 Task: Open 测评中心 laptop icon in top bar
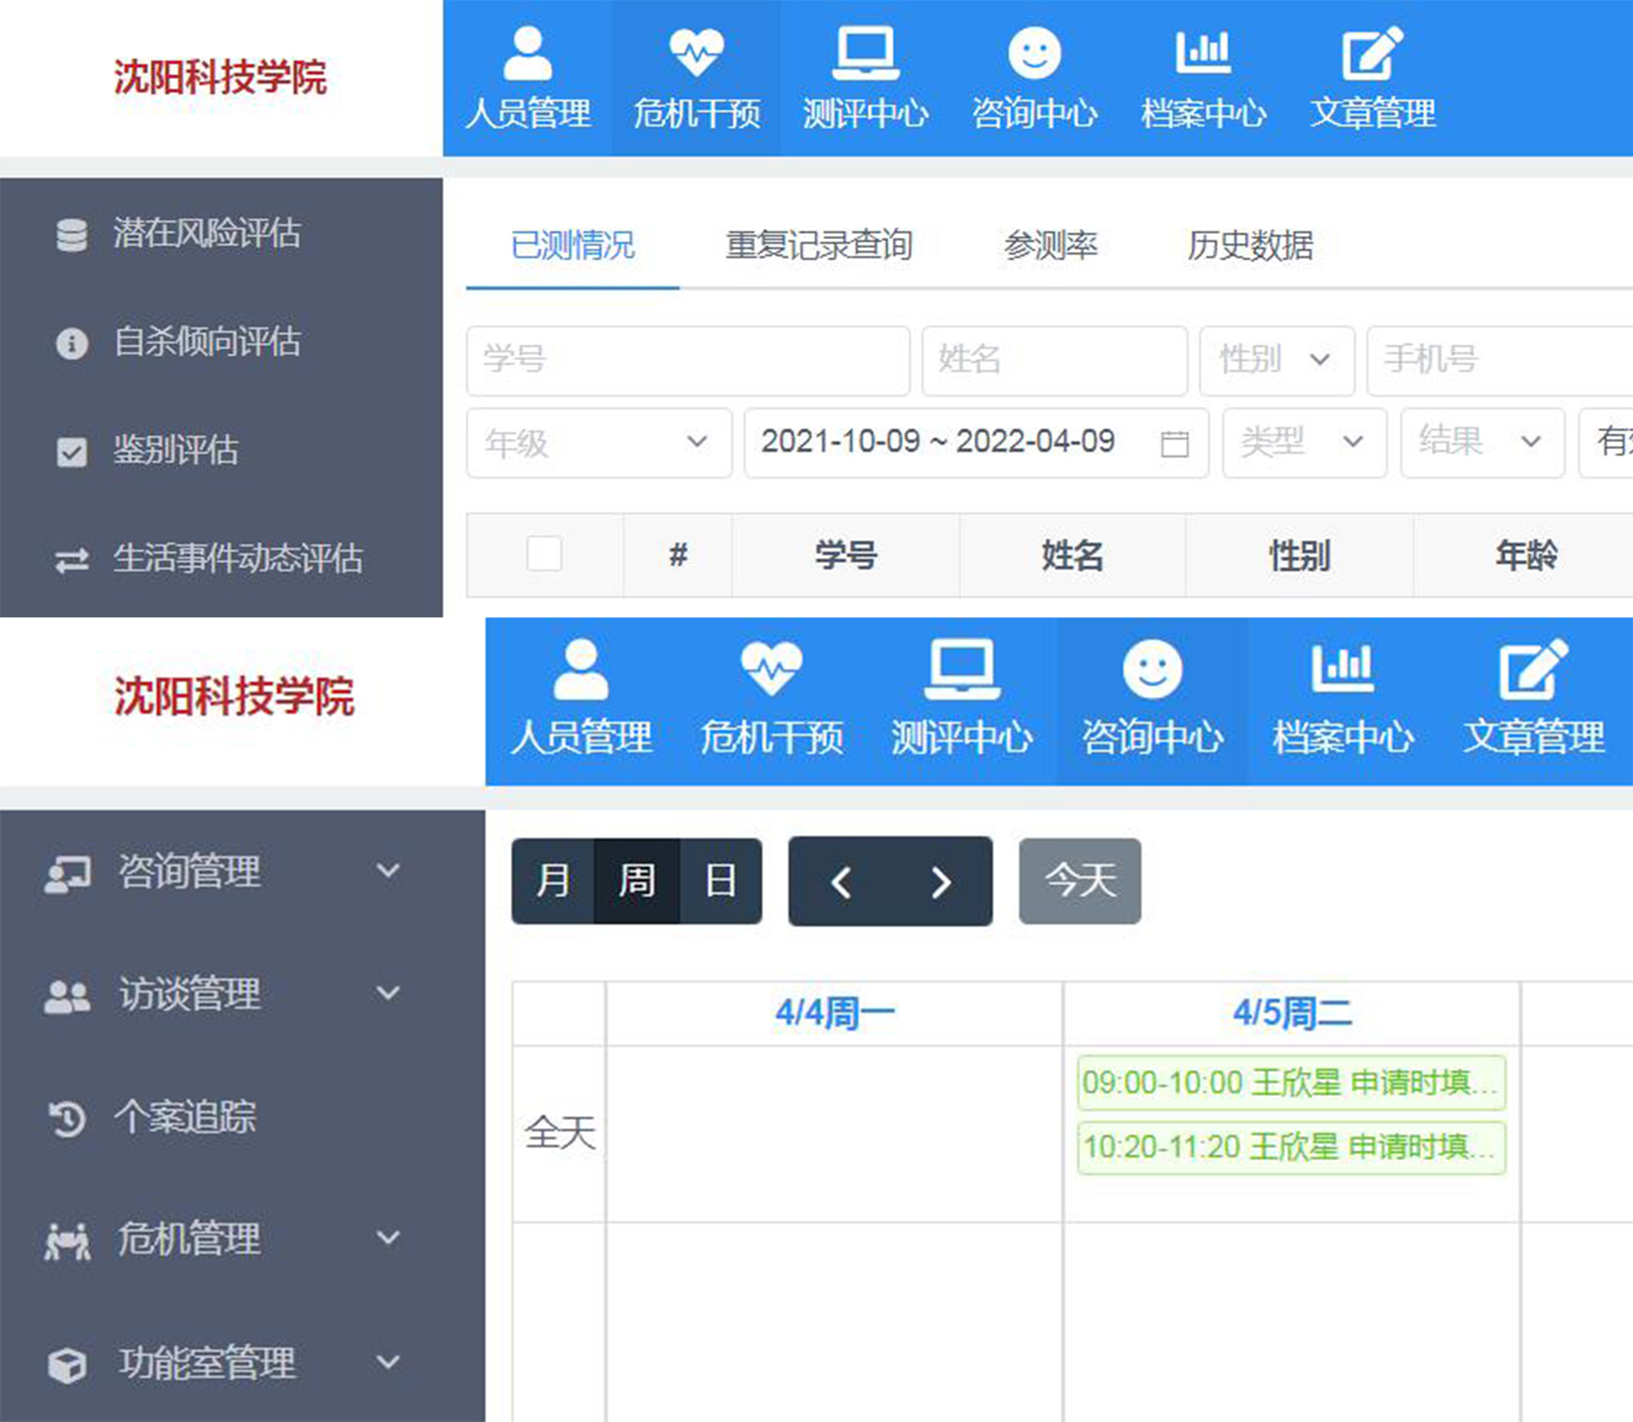coord(865,53)
